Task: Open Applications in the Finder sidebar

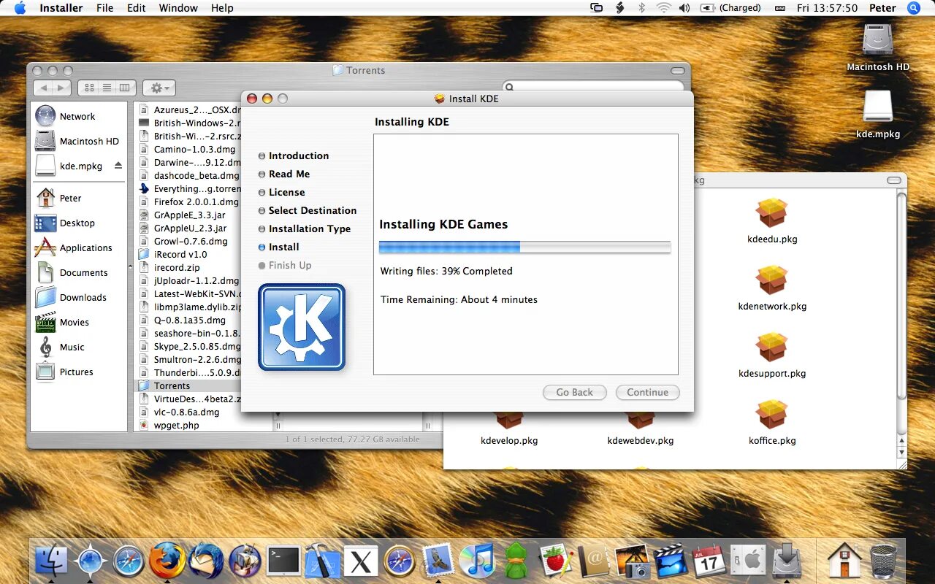Action: (x=73, y=247)
